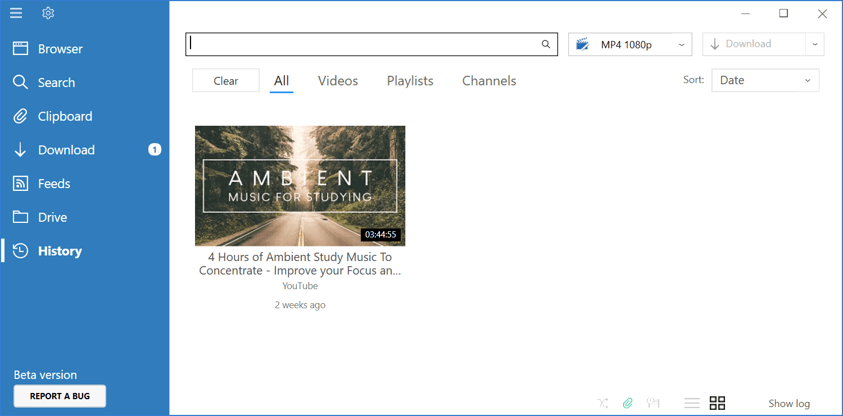
Task: Switch to the All tab
Action: (282, 81)
